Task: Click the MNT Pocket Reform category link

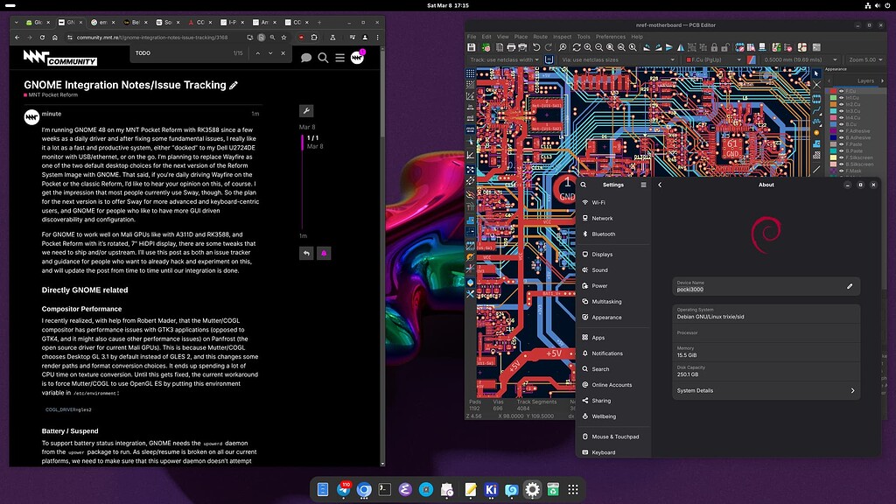Action: pos(53,94)
